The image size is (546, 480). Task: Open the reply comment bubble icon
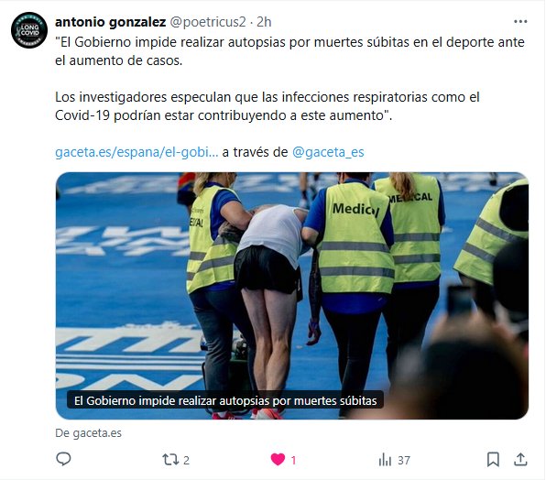(63, 460)
